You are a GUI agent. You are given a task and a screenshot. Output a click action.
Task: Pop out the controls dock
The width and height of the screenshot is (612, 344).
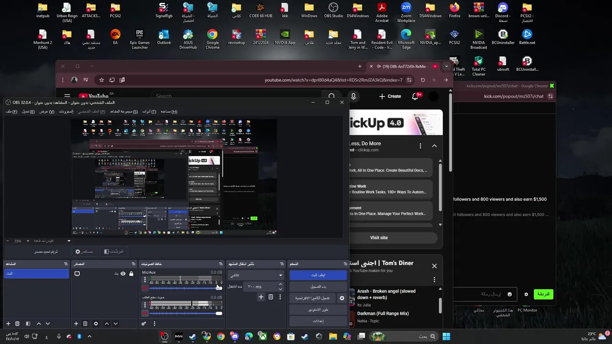pos(345,264)
